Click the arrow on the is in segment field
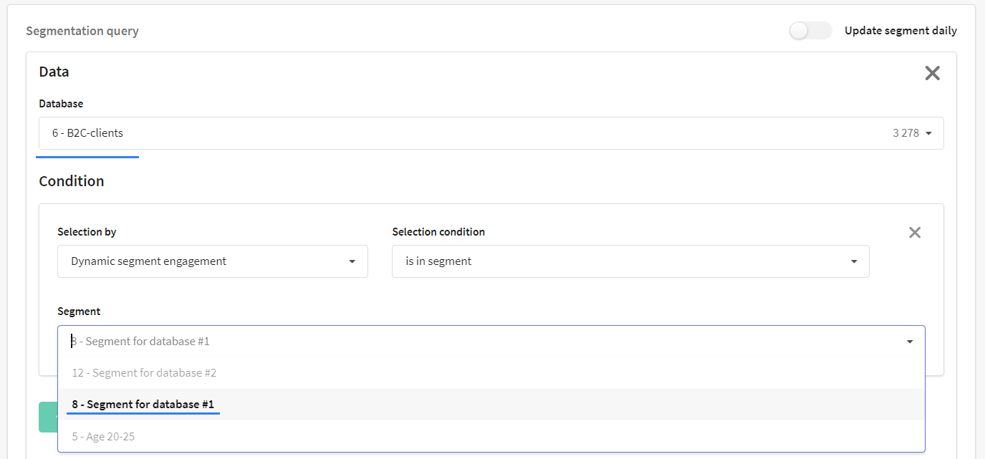 tap(854, 261)
